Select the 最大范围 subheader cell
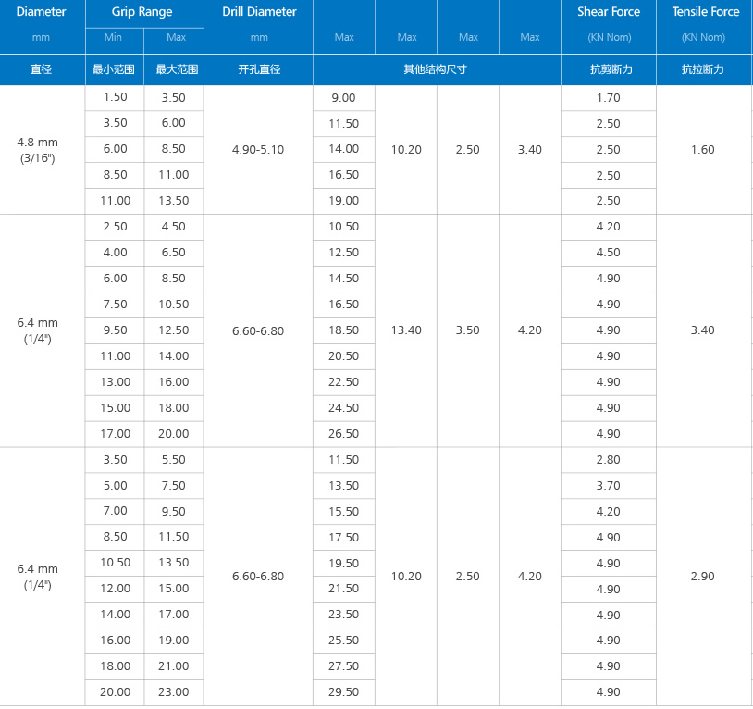The width and height of the screenshot is (753, 709). pyautogui.click(x=173, y=69)
